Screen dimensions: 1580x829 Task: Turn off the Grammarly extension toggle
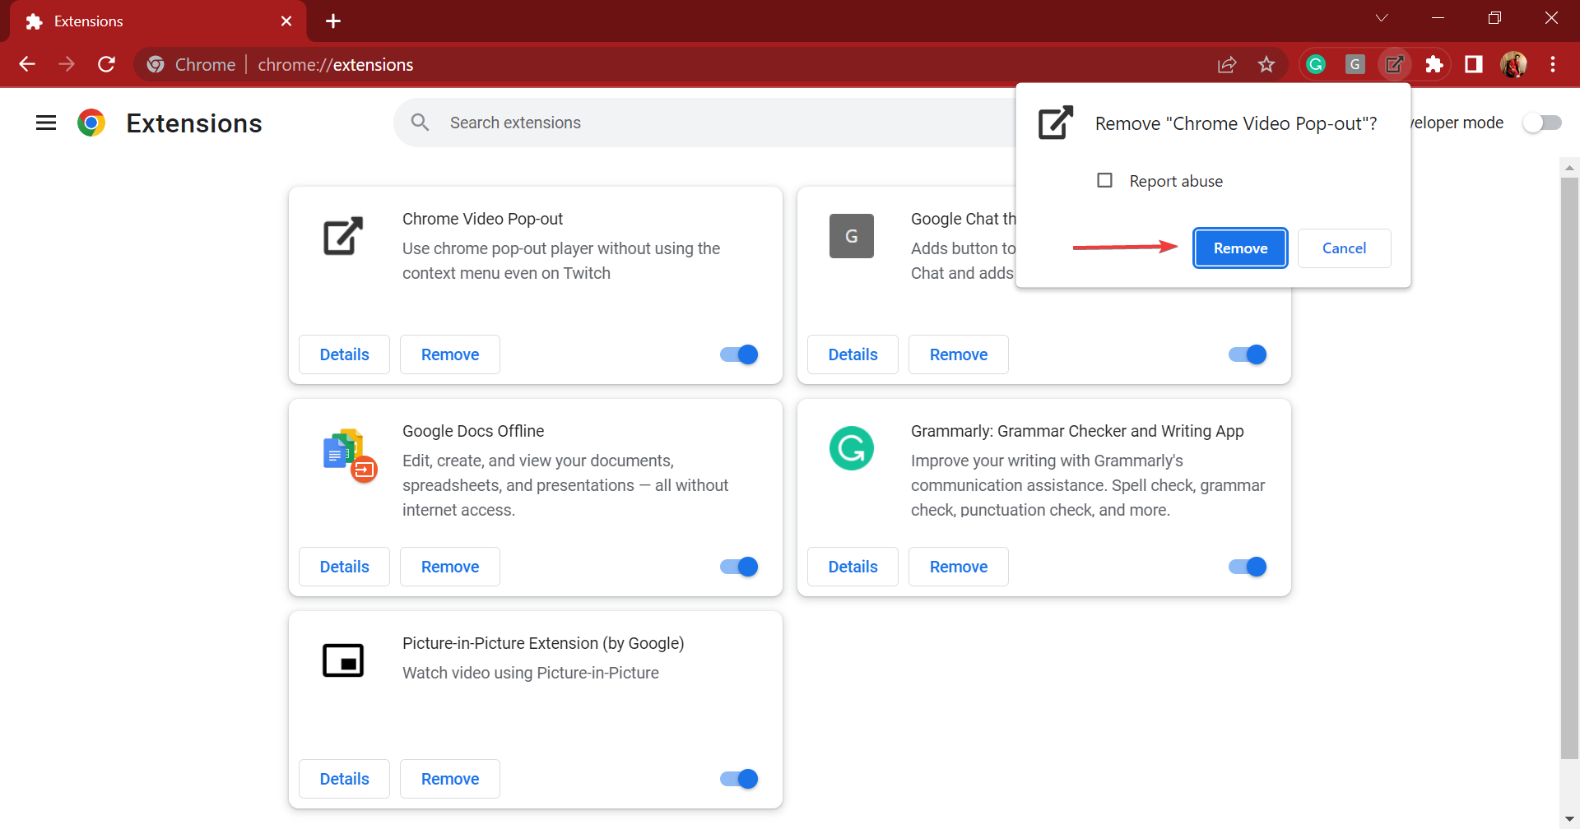coord(1248,567)
